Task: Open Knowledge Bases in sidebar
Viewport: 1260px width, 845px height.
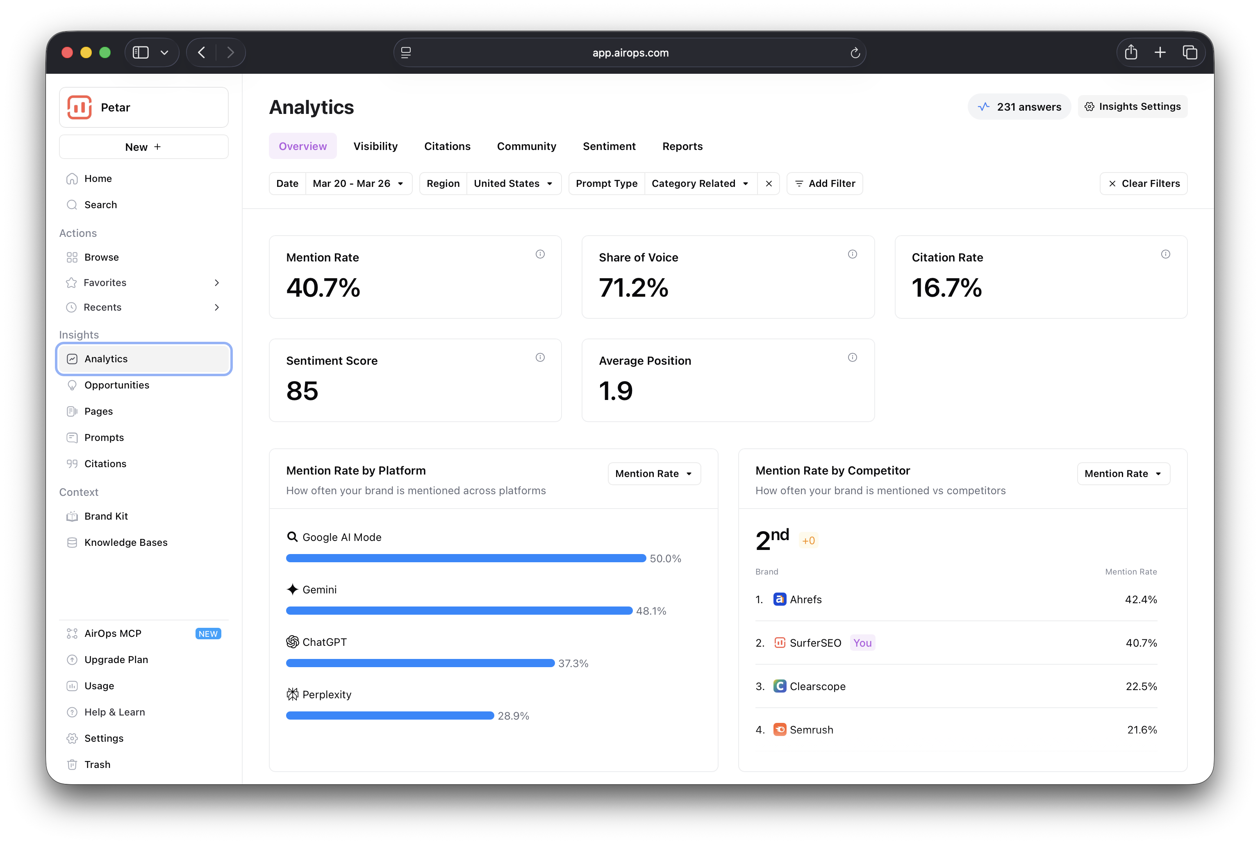Action: click(125, 542)
